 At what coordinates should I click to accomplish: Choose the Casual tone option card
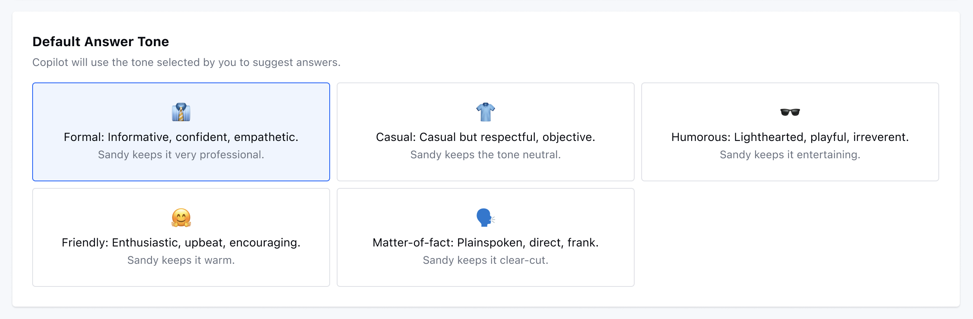pyautogui.click(x=486, y=132)
